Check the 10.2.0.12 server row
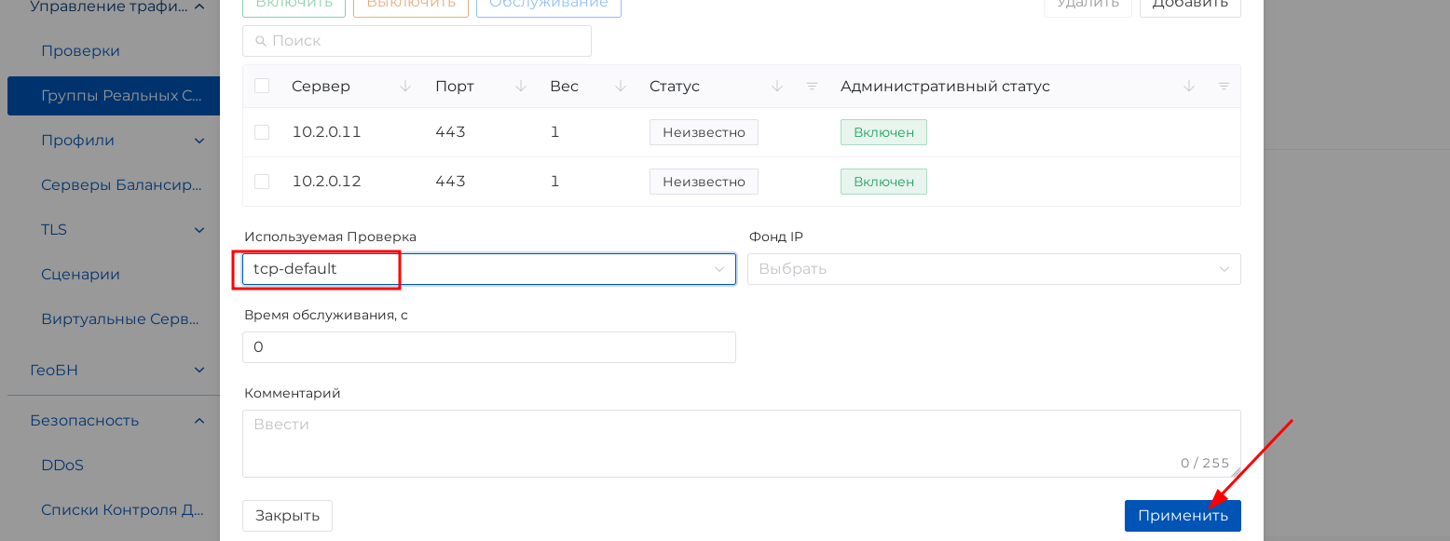Screen dimensions: 1450x541 coord(262,182)
